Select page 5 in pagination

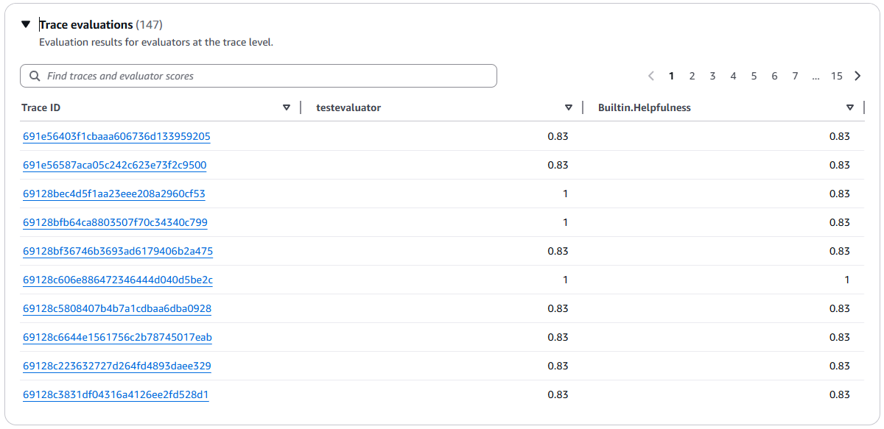point(754,76)
